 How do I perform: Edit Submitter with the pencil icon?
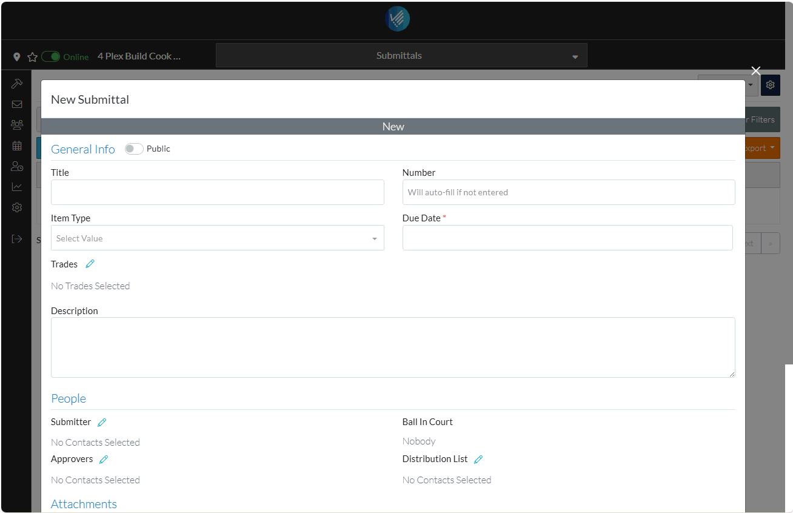coord(102,422)
